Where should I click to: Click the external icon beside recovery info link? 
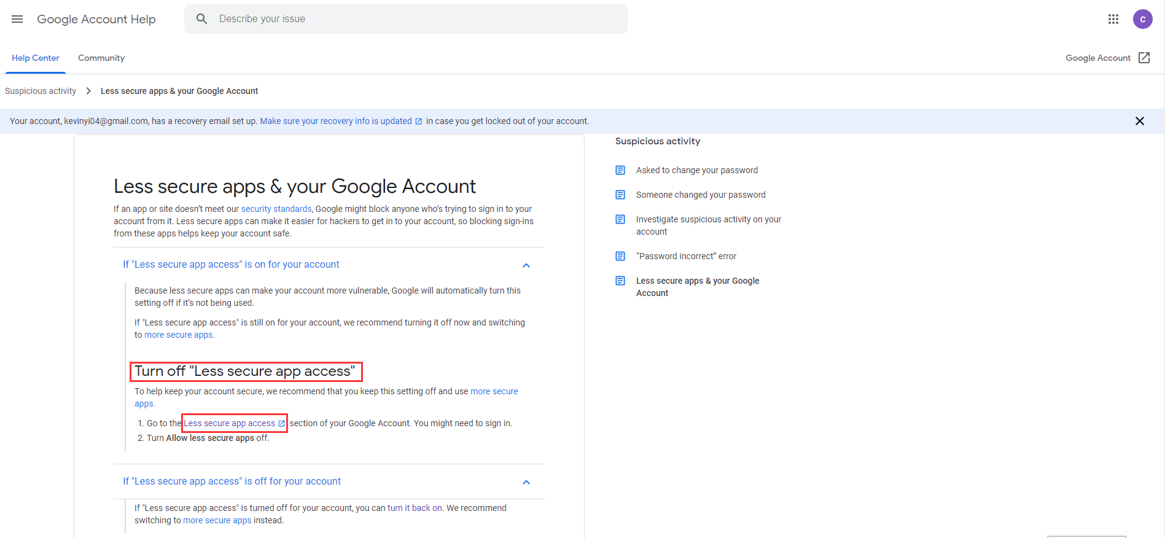(x=419, y=122)
